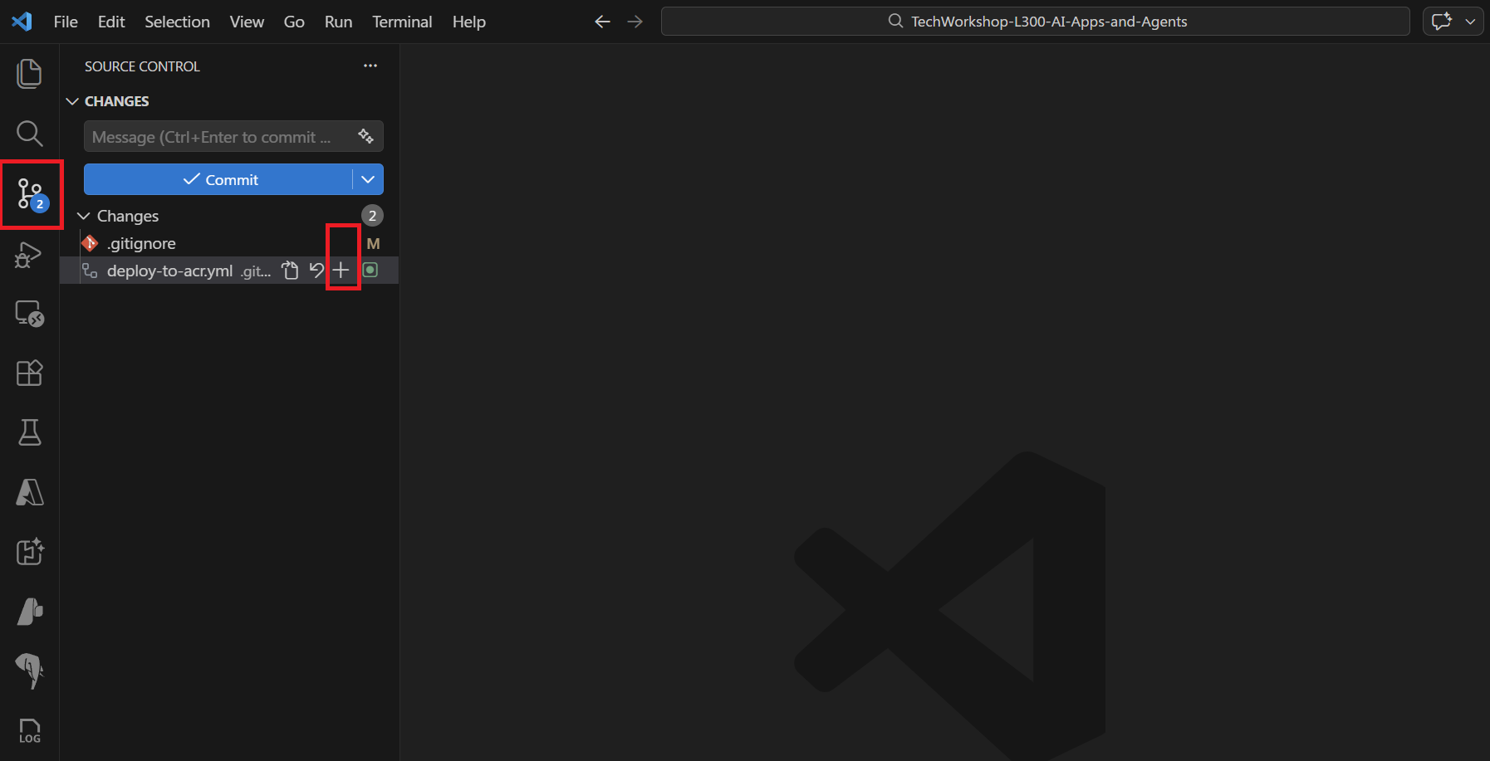Open file for deploy-to-acr.yml

290,271
